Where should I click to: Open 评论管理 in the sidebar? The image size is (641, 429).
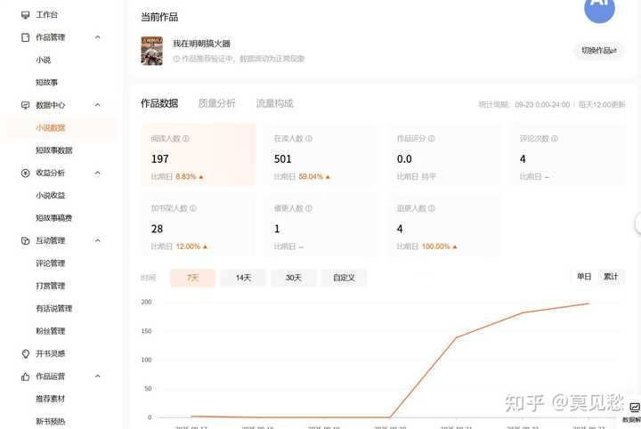[50, 263]
